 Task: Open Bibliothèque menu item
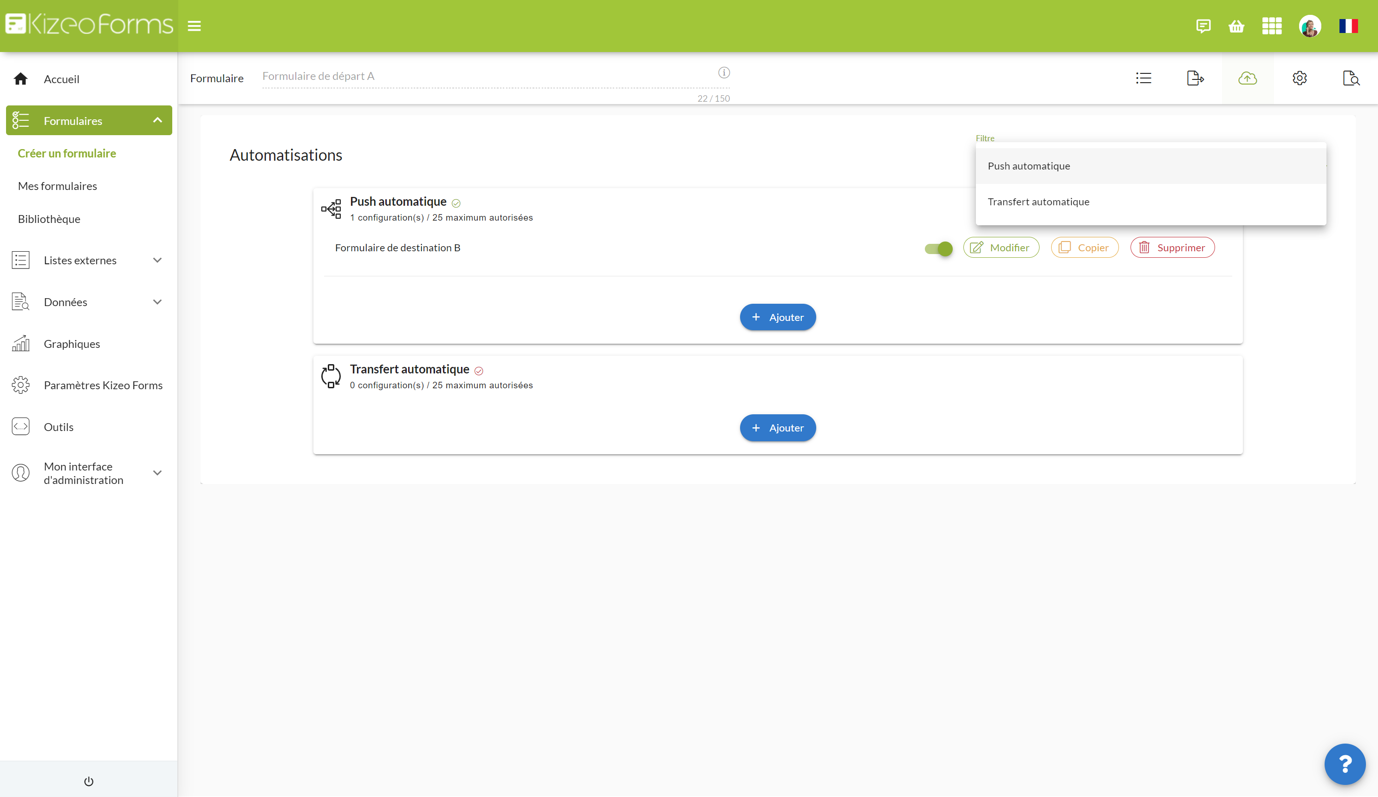click(49, 219)
